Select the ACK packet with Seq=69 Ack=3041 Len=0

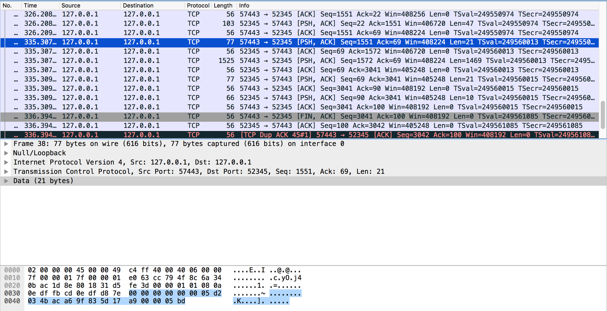[299, 70]
